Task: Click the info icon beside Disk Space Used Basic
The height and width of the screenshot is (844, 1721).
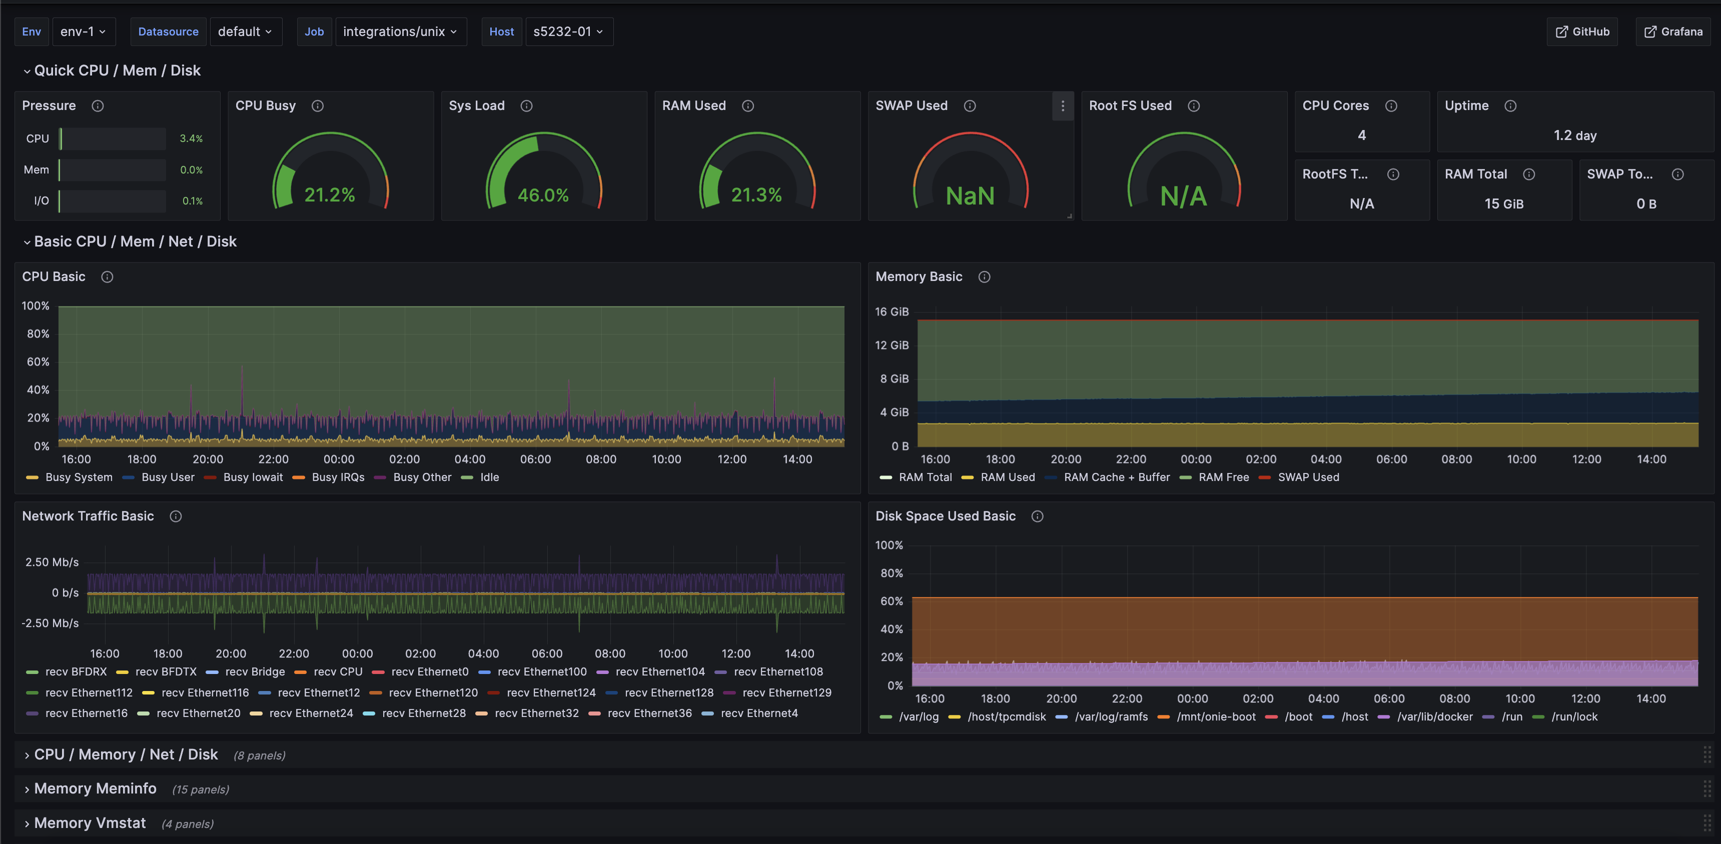Action: coord(1038,516)
